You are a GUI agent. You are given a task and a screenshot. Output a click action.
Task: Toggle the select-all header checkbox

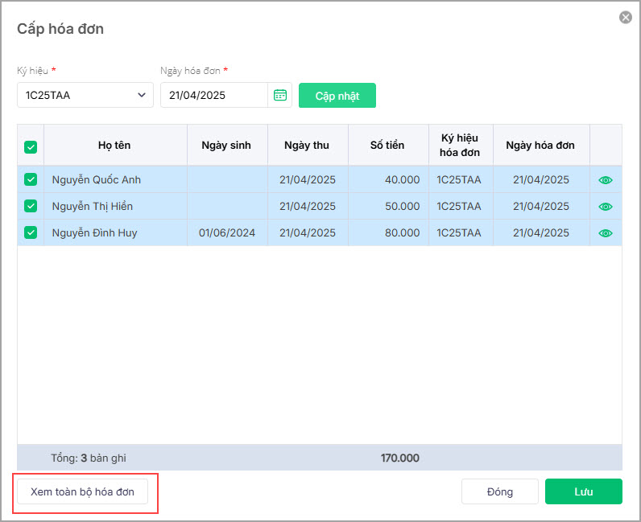(x=31, y=147)
